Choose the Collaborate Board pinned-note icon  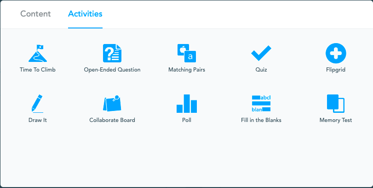tap(112, 104)
